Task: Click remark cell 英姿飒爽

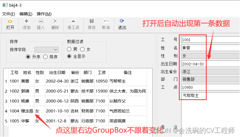Action: (128, 121)
